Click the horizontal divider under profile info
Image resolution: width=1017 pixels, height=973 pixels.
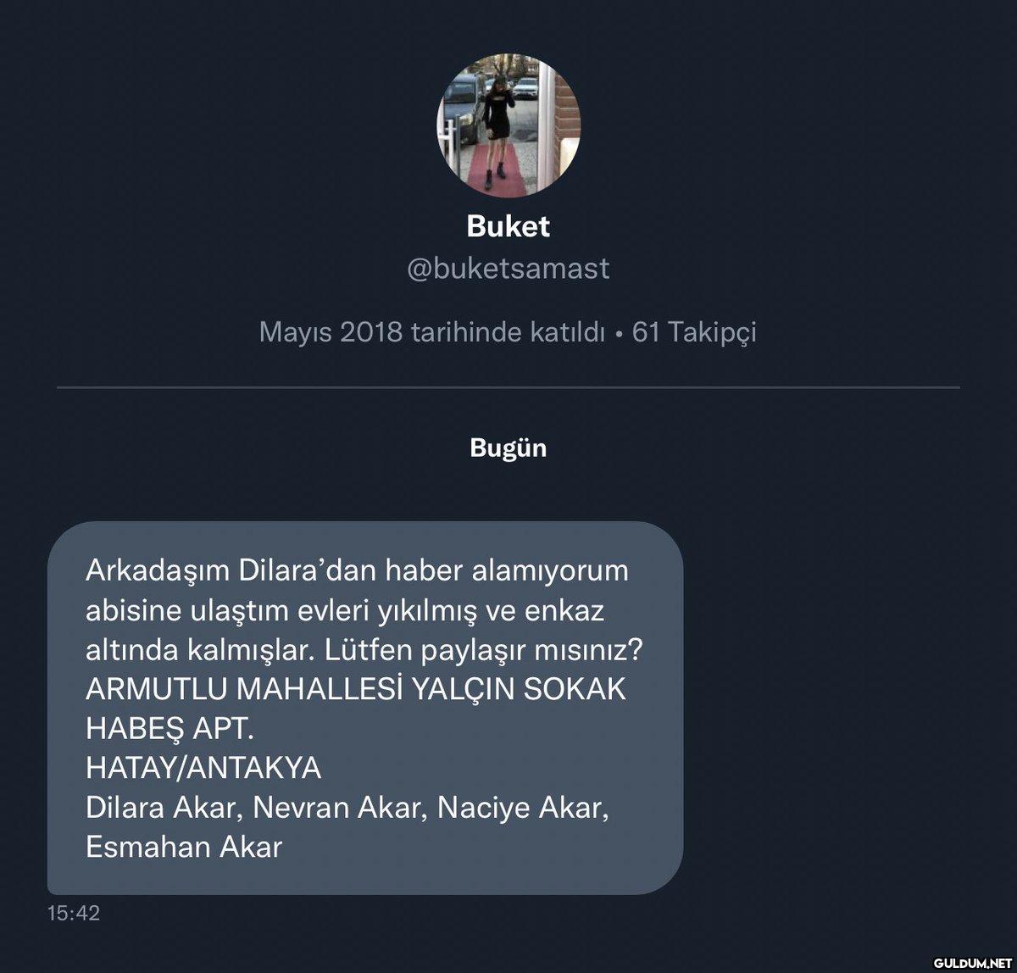pyautogui.click(x=508, y=388)
